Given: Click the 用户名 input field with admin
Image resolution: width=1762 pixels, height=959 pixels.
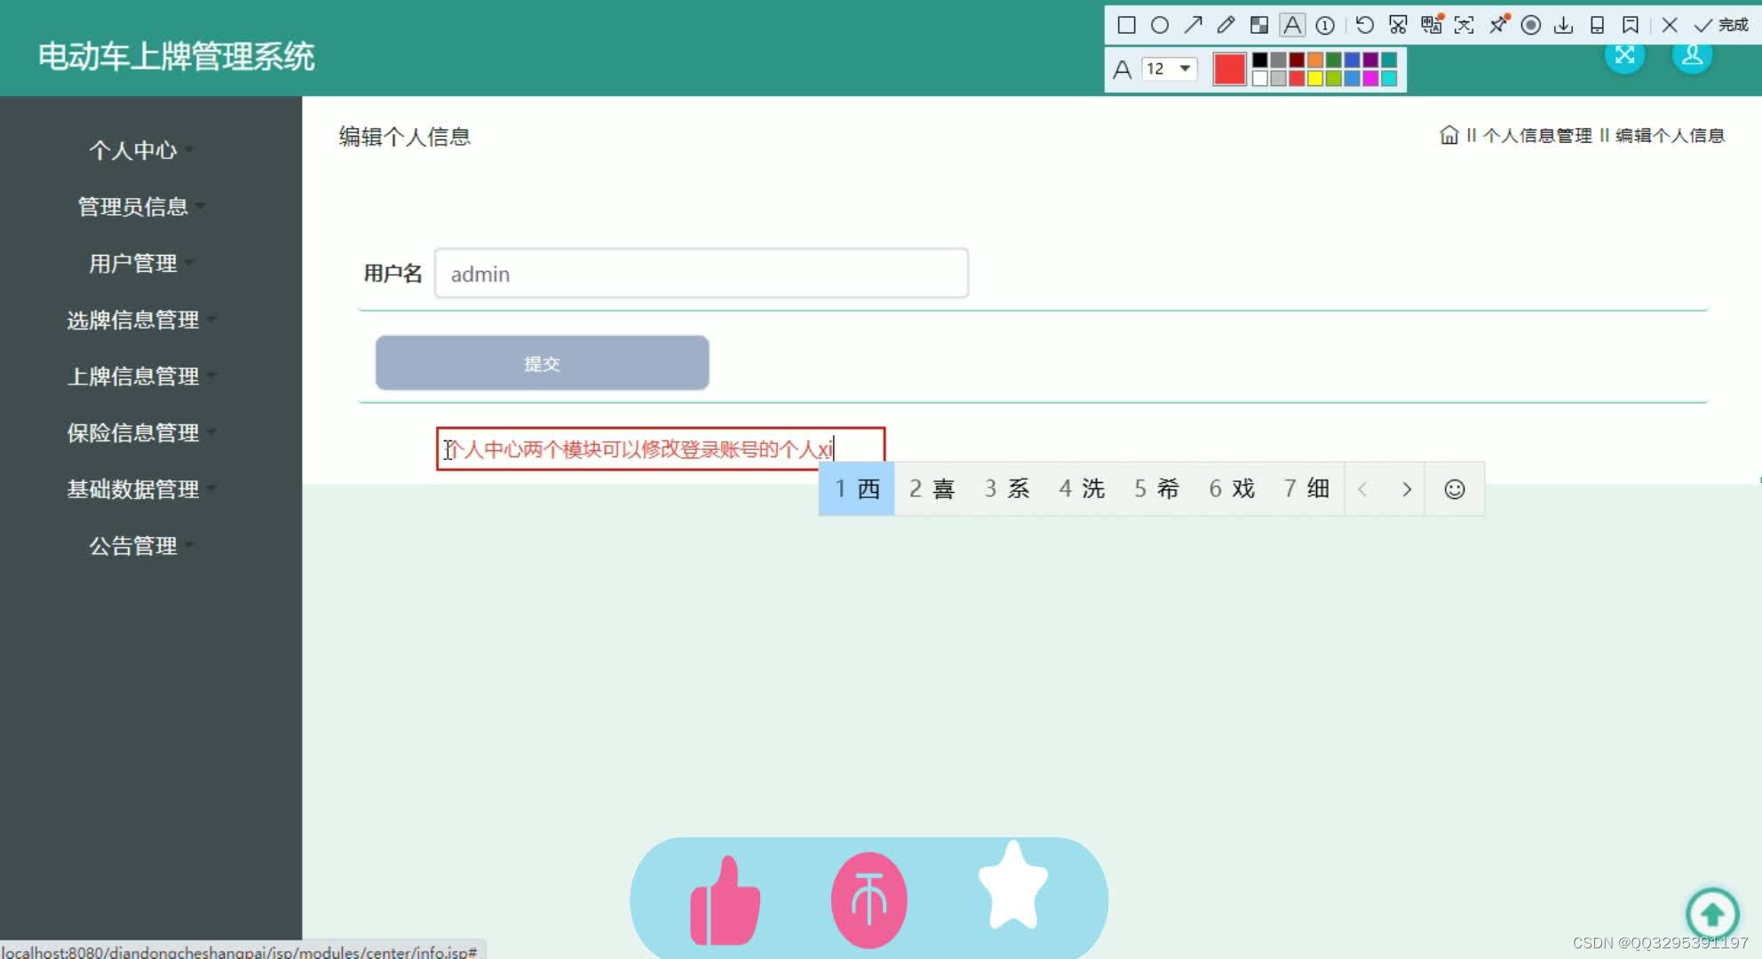Looking at the screenshot, I should click(x=702, y=273).
